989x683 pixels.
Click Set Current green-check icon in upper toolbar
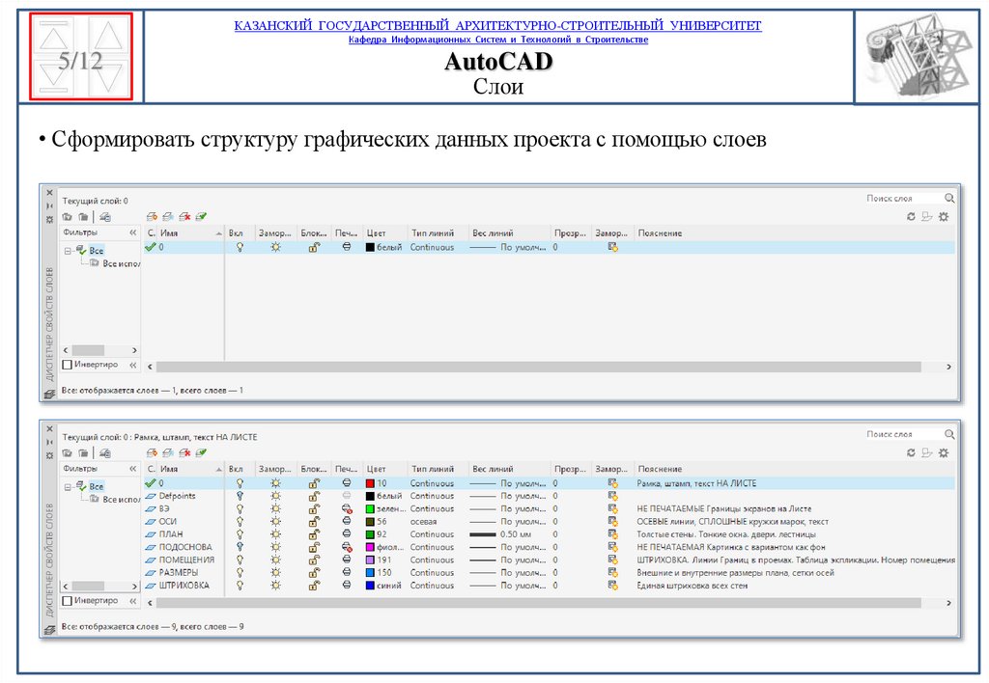200,217
